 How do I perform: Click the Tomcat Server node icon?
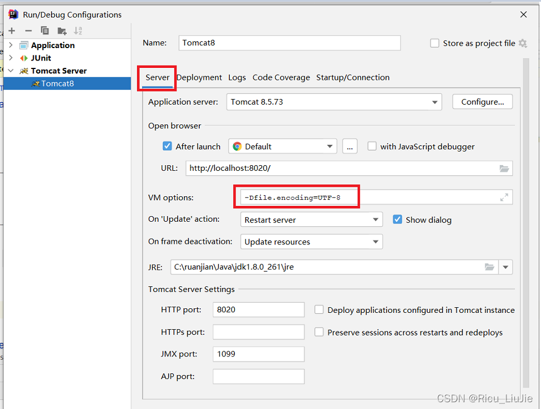(23, 71)
